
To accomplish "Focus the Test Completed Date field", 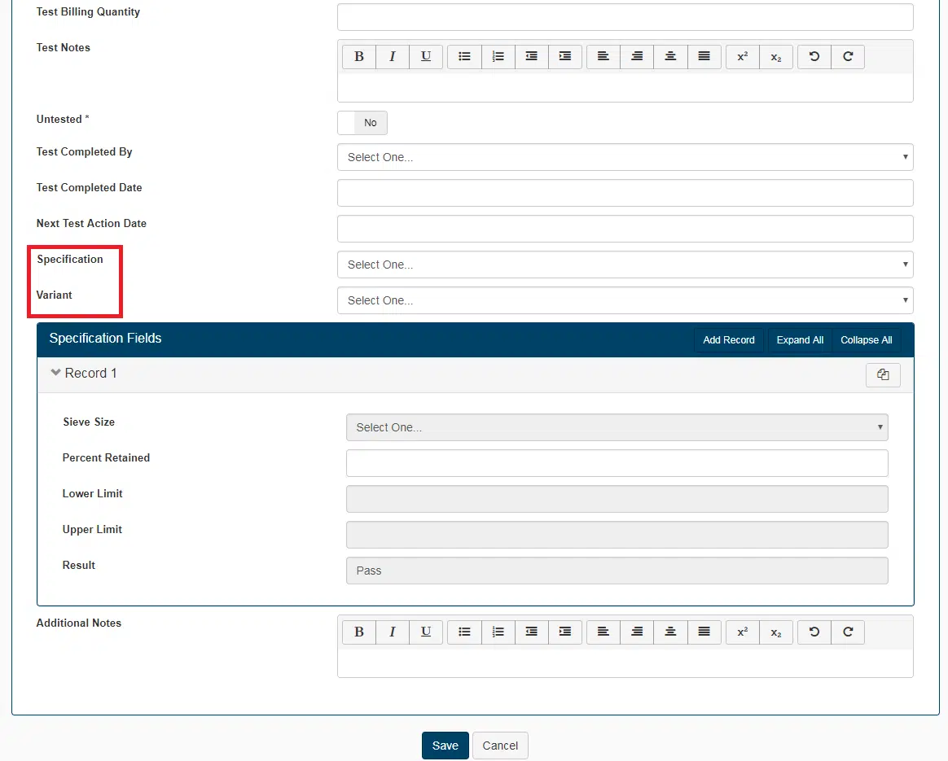I will [625, 193].
